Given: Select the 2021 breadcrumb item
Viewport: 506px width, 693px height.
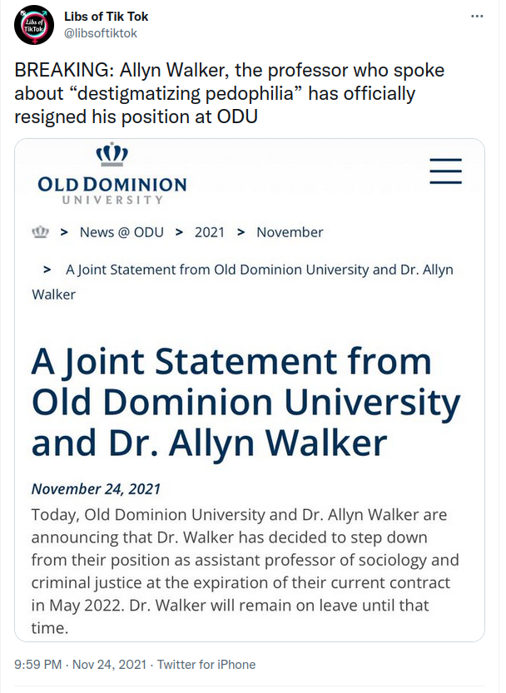Looking at the screenshot, I should (x=210, y=232).
